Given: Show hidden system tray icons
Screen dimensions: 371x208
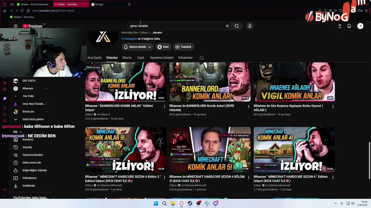Looking at the screenshot, I should coord(336,203).
